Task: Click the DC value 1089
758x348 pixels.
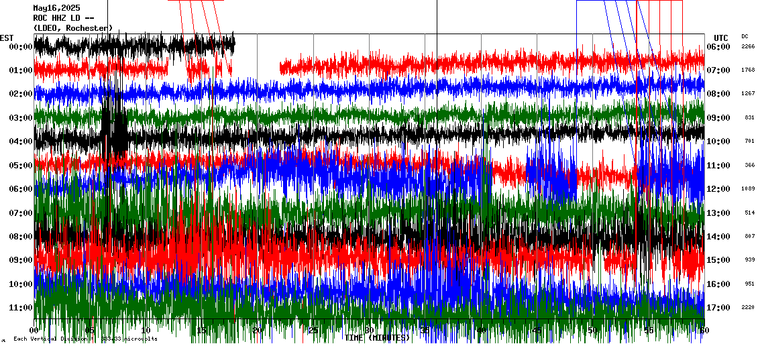Action: 748,189
